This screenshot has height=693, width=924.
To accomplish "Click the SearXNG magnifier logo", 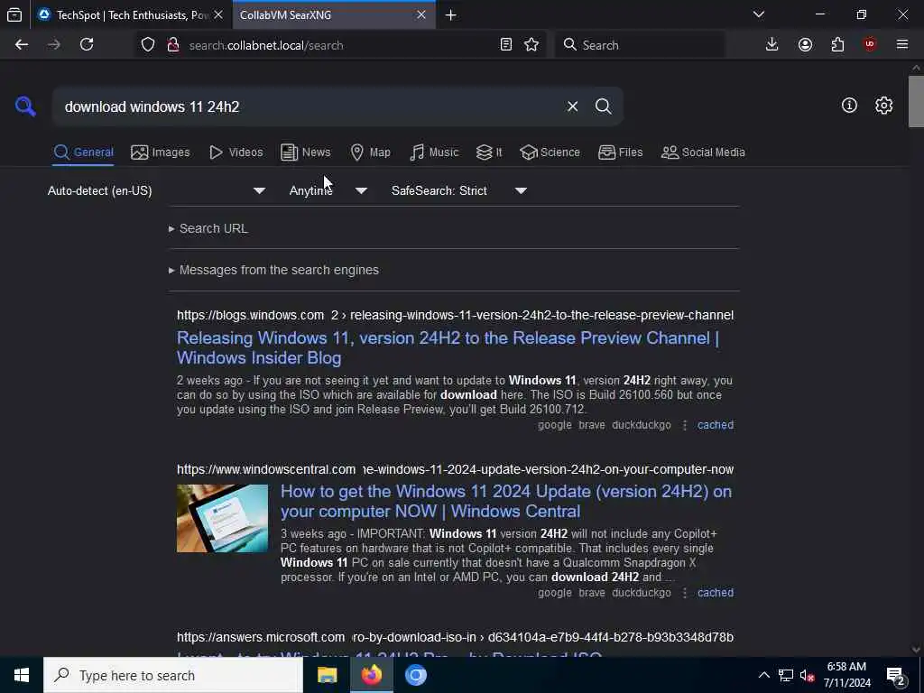I will [25, 106].
